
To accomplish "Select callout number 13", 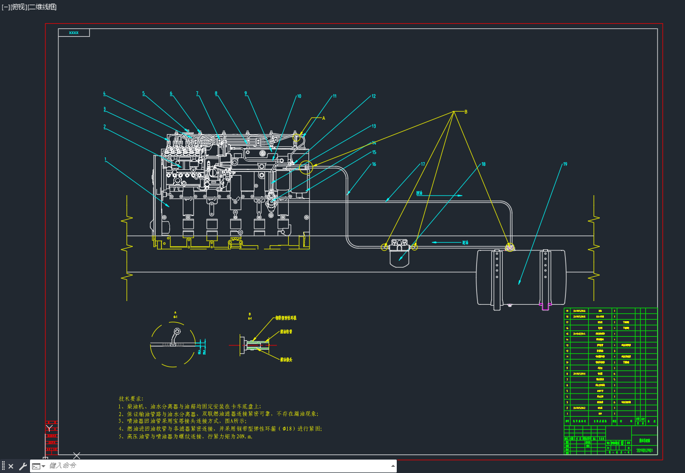I will click(373, 126).
